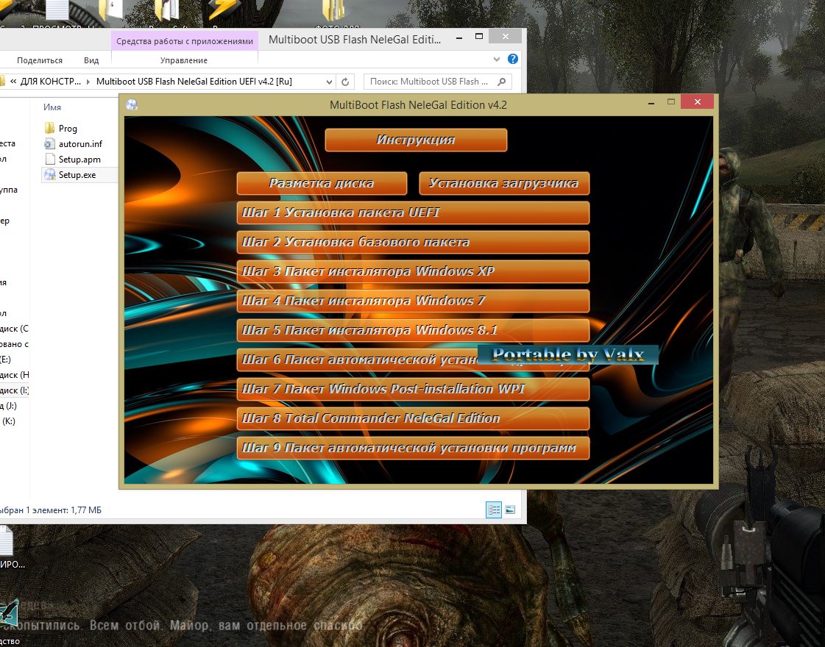Open the Вид ribbon tab
825x647 pixels.
click(x=91, y=60)
